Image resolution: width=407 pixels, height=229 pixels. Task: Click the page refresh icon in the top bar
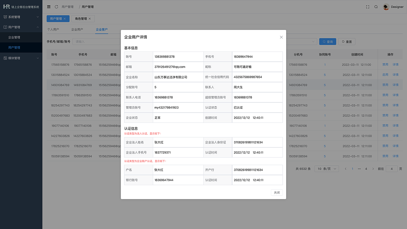click(56, 6)
